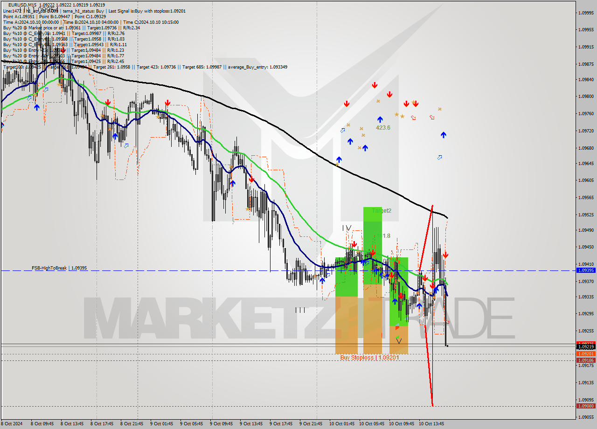The width and height of the screenshot is (597, 429).
Task: Click the 1.09255 price axis label
Action: (x=586, y=331)
